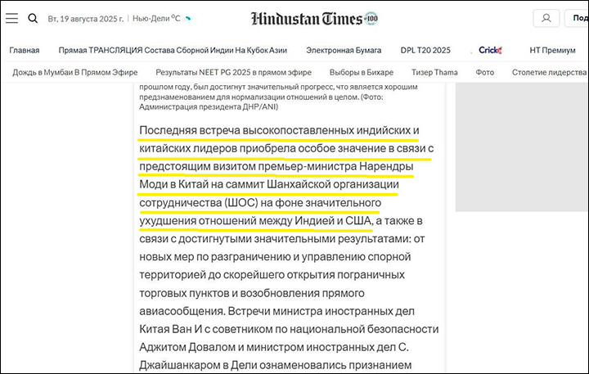
Task: Open Дождь в Мумбаи В Прямом Эфире
Action: coord(75,72)
